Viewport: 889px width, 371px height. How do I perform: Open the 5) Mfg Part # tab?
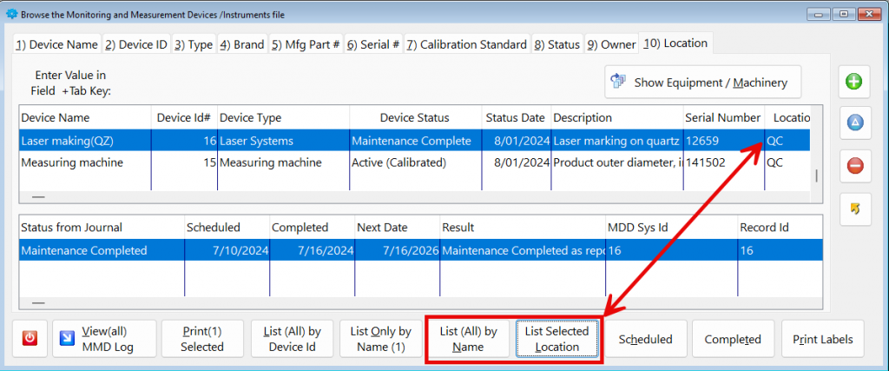[306, 45]
